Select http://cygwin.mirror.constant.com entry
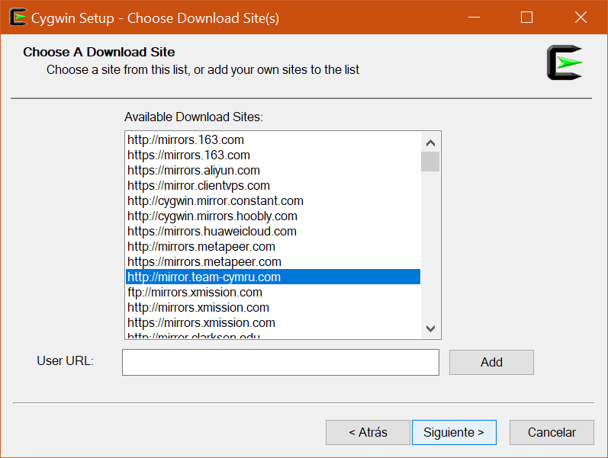608x458 pixels. click(x=273, y=200)
